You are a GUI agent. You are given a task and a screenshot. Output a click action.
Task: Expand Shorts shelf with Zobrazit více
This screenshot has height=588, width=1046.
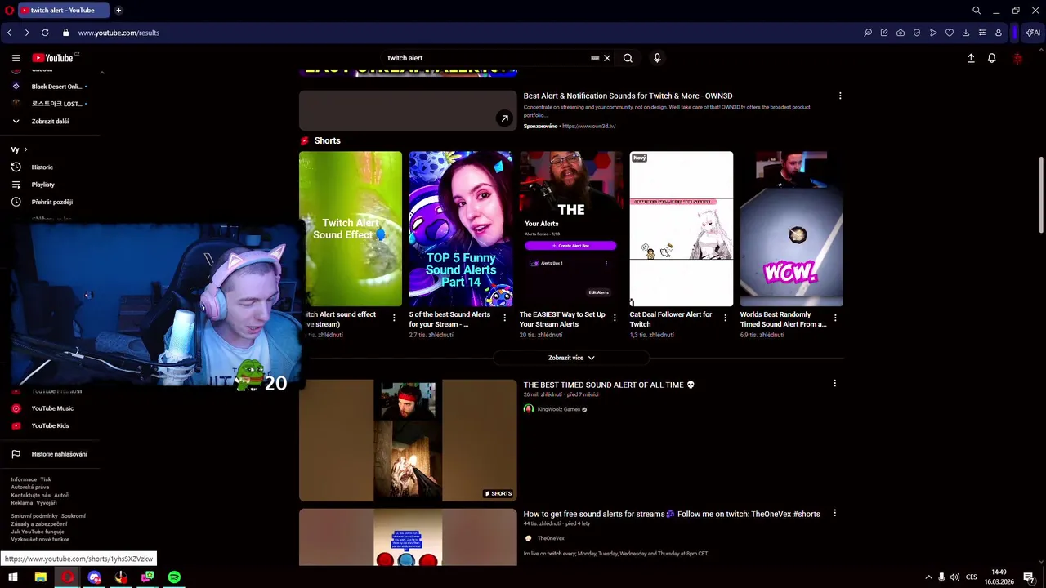[571, 358]
